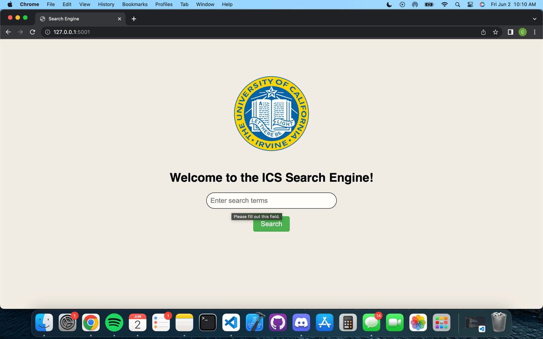Click the Chrome icon in the dock
The width and height of the screenshot is (543, 339).
click(91, 322)
